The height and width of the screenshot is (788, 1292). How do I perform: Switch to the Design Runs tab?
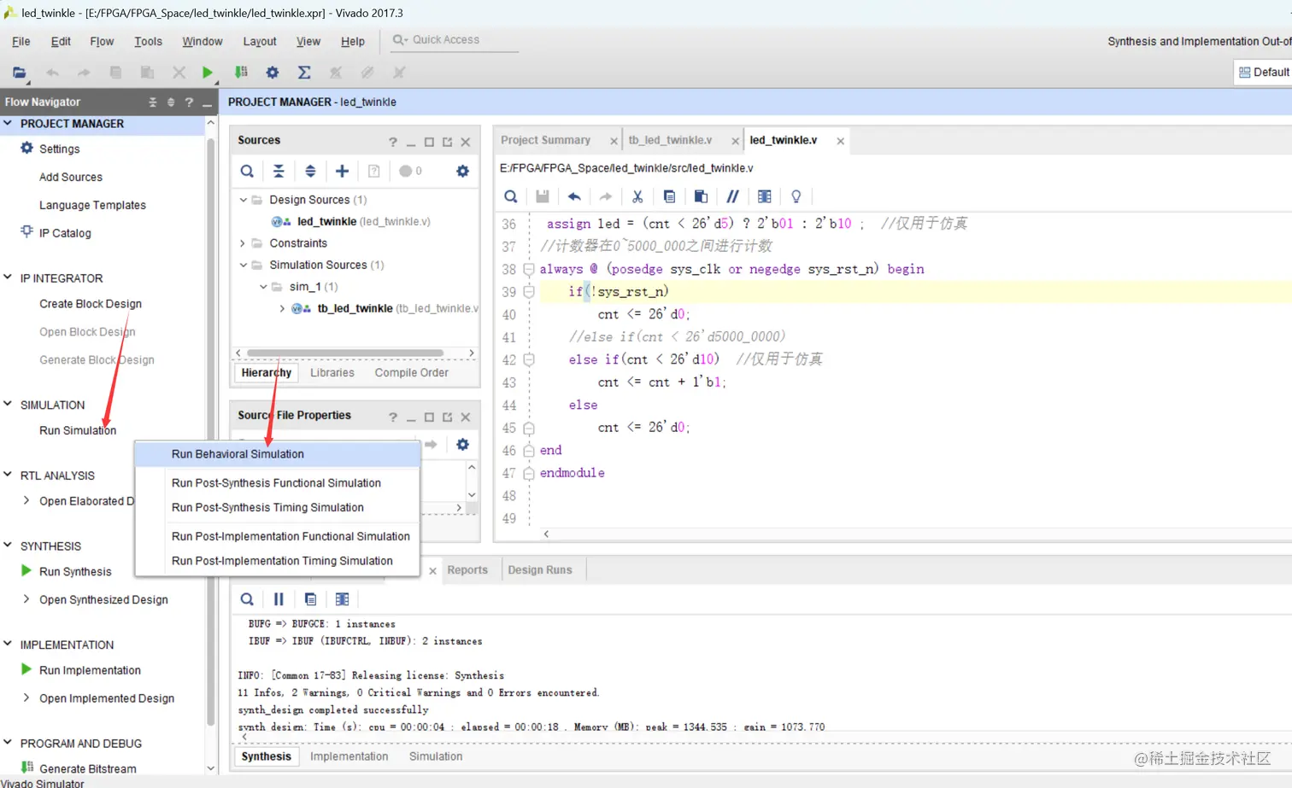(540, 569)
